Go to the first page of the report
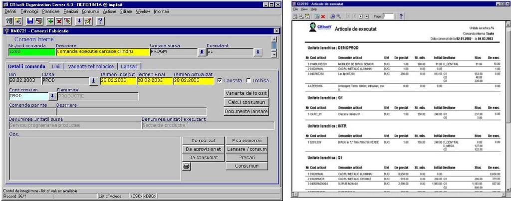511x201 pixels. pyautogui.click(x=348, y=16)
